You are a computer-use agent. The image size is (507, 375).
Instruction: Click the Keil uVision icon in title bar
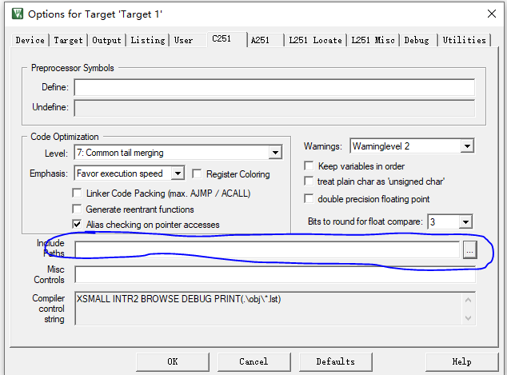point(18,14)
